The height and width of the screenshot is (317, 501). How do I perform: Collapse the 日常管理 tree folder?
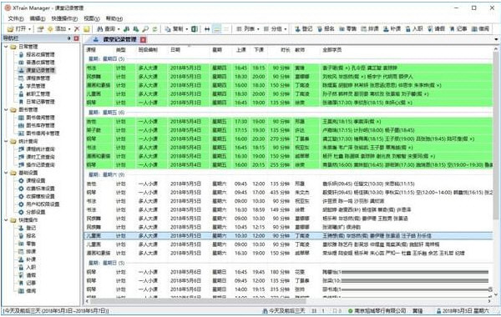pyautogui.click(x=6, y=47)
